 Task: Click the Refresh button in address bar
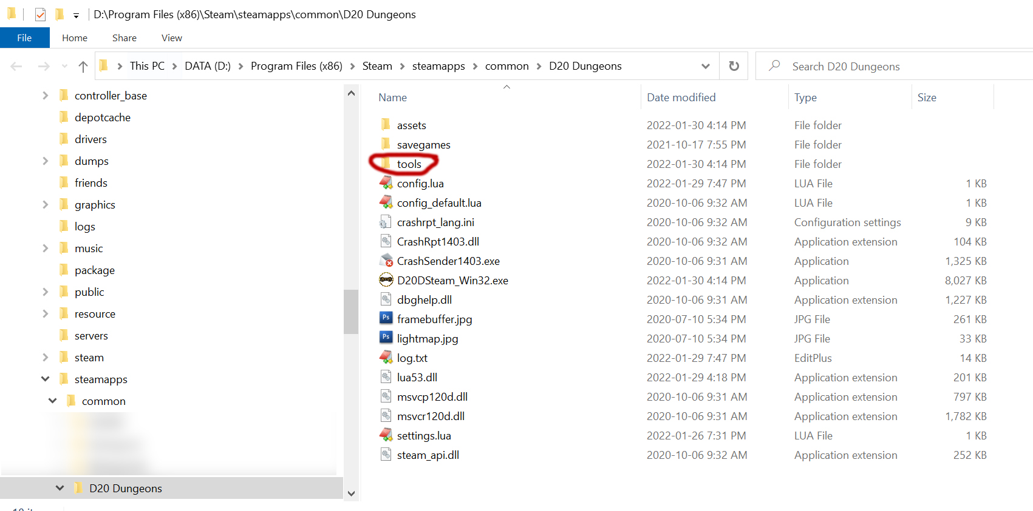pyautogui.click(x=734, y=66)
